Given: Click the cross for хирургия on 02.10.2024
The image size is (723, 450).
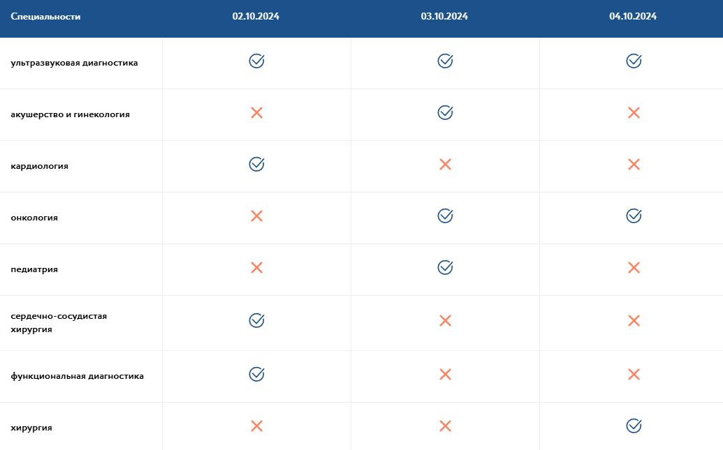Looking at the screenshot, I should click(x=256, y=426).
